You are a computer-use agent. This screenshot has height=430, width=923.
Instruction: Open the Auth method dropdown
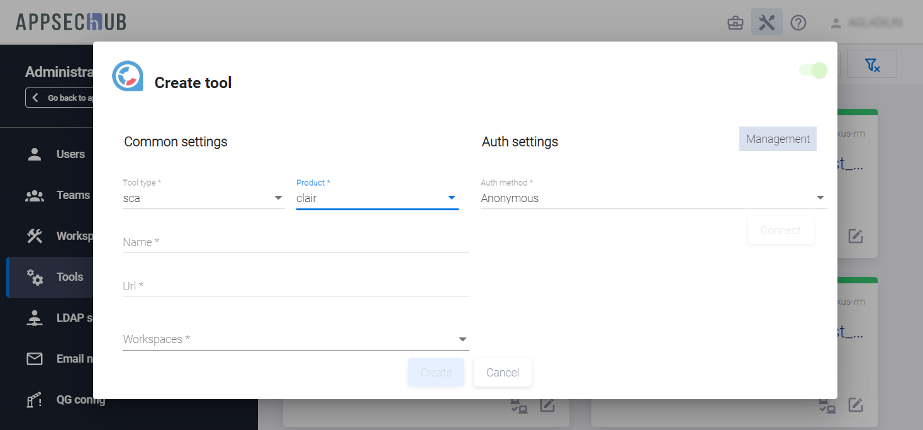pos(653,198)
